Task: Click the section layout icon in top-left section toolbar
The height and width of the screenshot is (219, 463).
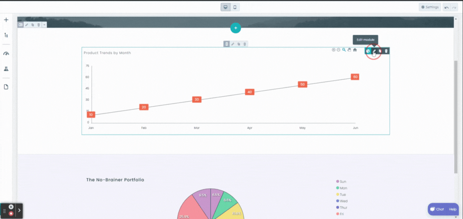Action: pyautogui.click(x=21, y=25)
